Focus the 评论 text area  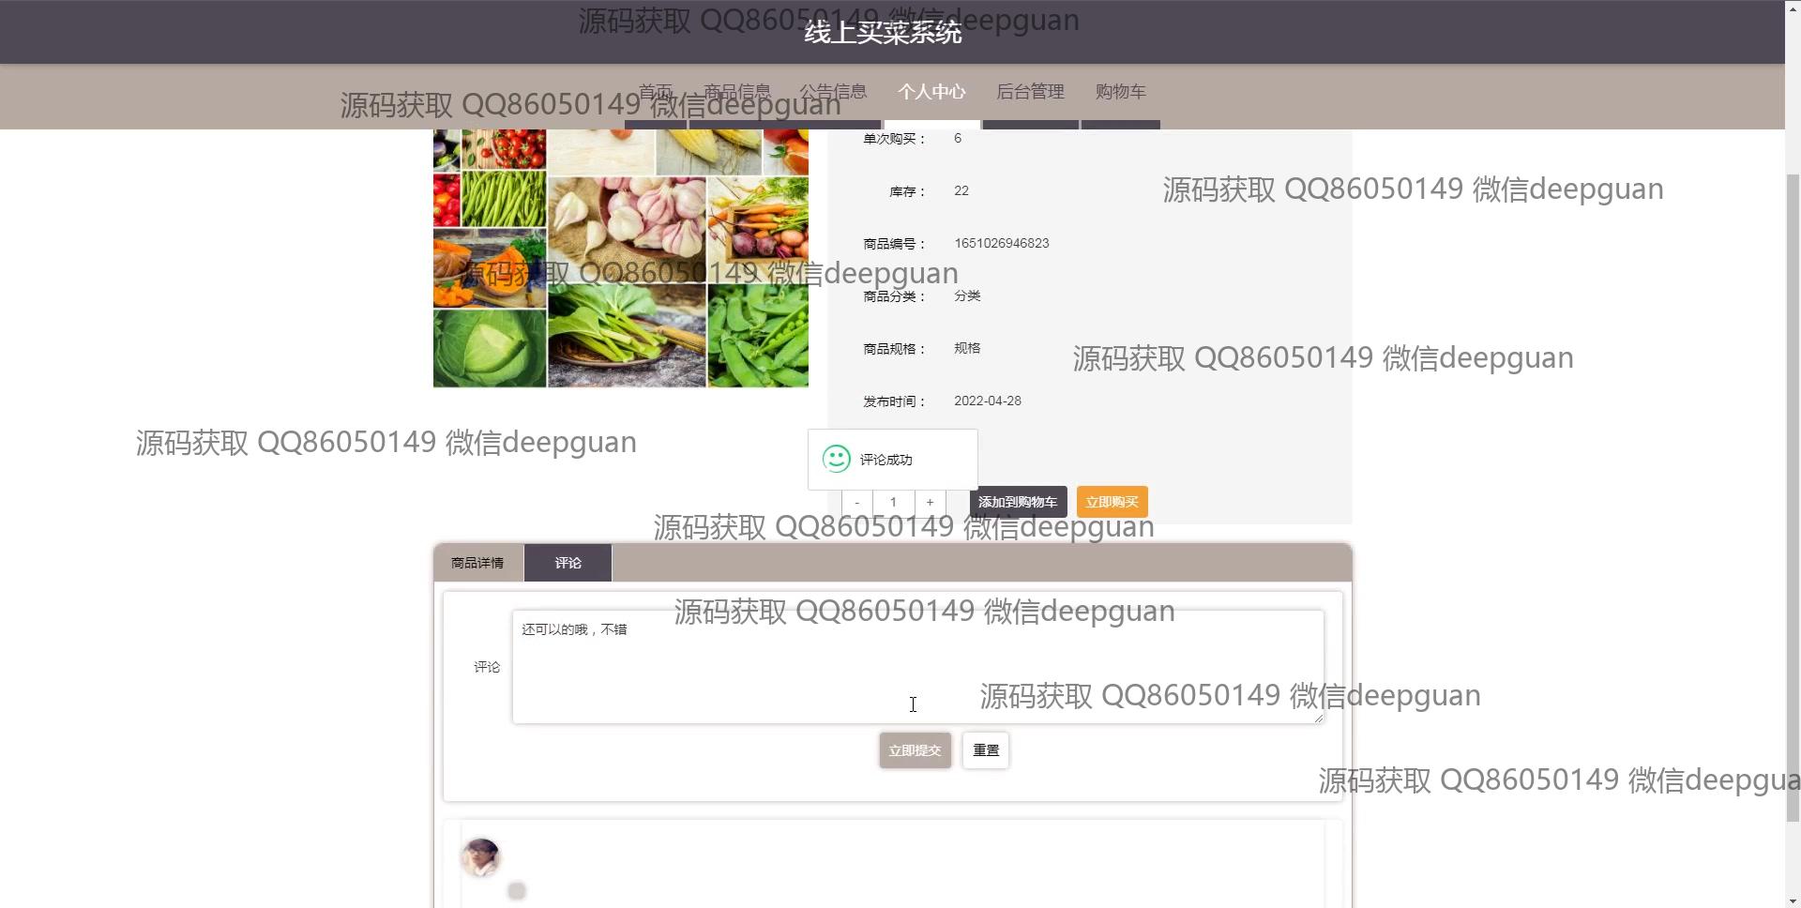click(x=918, y=667)
